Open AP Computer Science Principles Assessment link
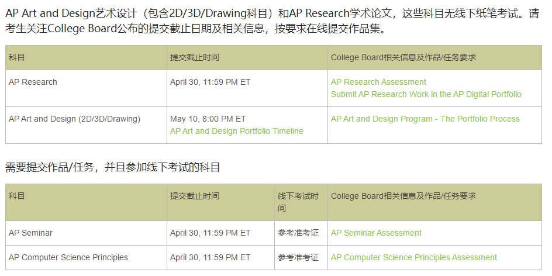This screenshot has width=552, height=276. [x=413, y=258]
